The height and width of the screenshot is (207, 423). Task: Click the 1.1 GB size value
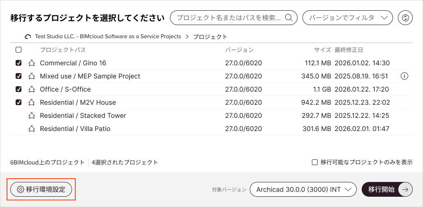pos(322,89)
